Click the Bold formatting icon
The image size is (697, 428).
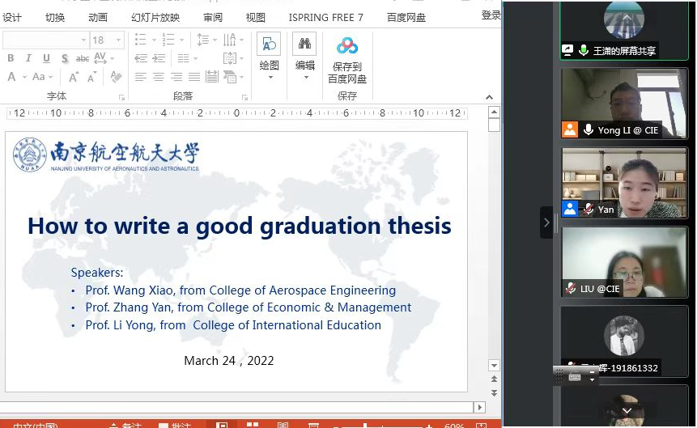click(x=11, y=58)
